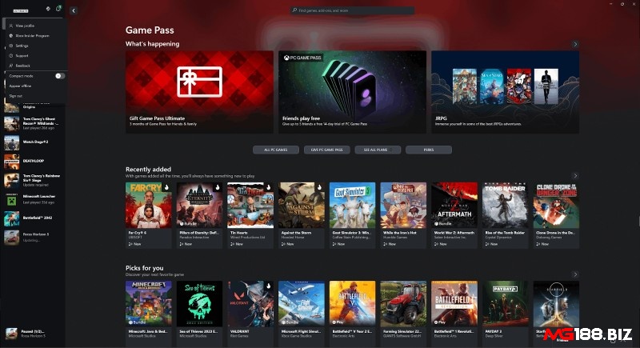Click the flame icon on Tin Hearts
This screenshot has width=640, height=348.
[x=269, y=187]
